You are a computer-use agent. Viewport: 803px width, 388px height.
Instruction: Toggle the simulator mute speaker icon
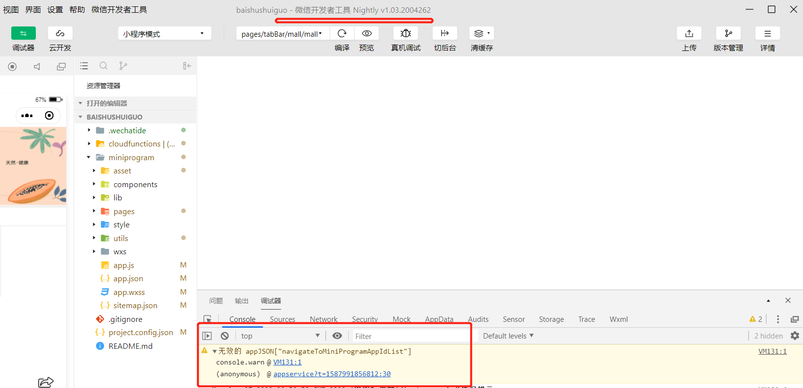pos(37,67)
